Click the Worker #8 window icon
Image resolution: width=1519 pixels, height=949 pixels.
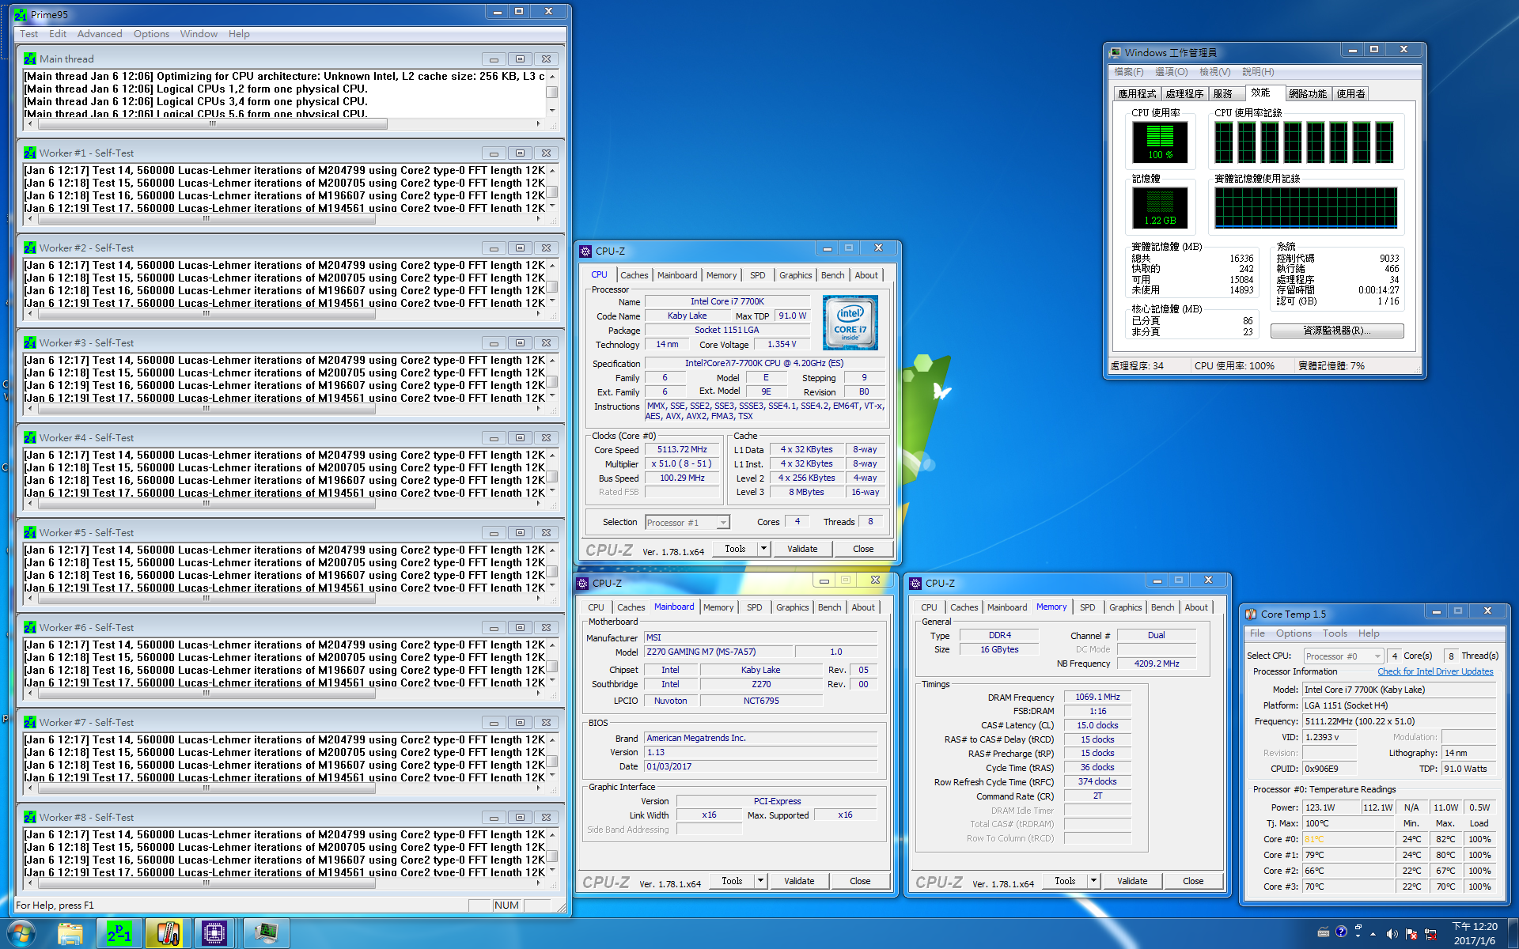pos(30,818)
